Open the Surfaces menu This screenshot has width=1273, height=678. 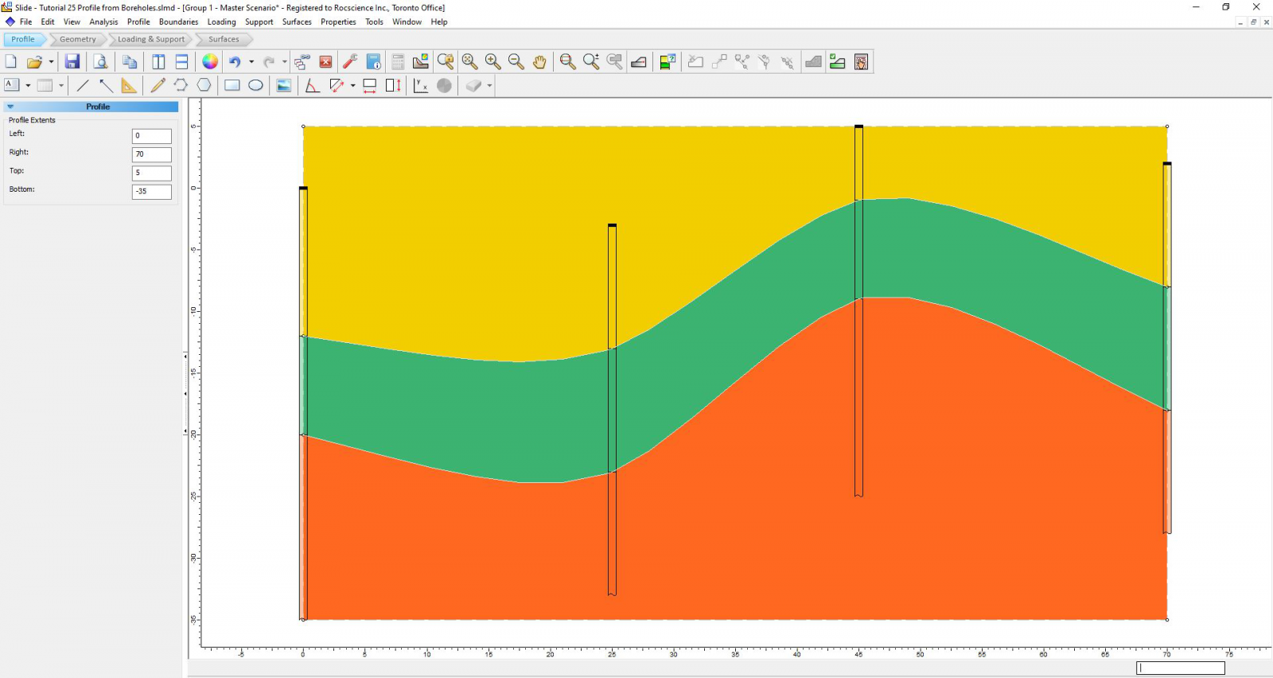tap(297, 21)
